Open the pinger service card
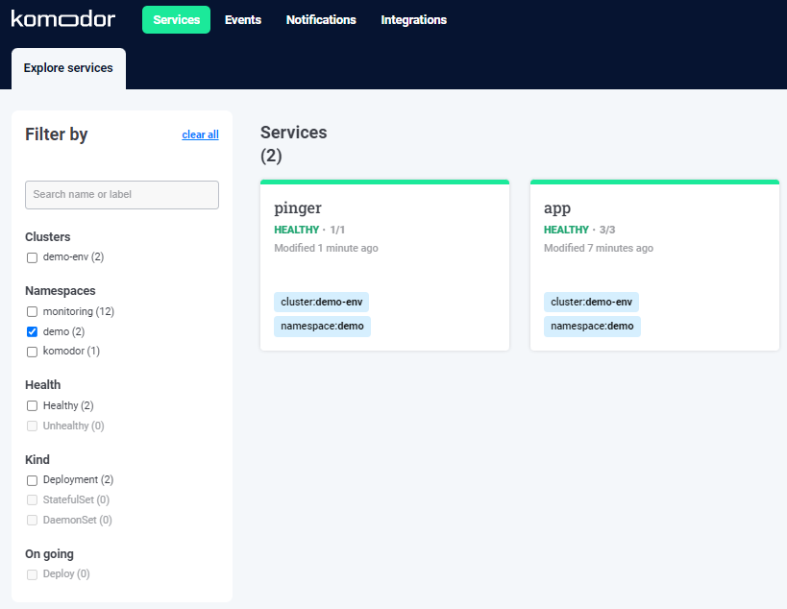787x609 pixels. [x=384, y=265]
